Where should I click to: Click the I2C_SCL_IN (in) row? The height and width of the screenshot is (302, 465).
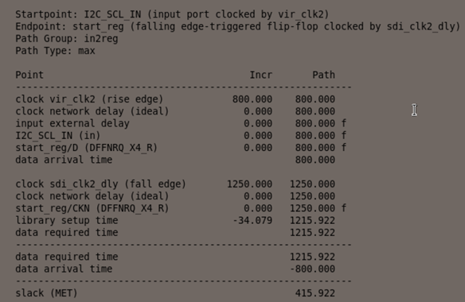[x=181, y=136]
